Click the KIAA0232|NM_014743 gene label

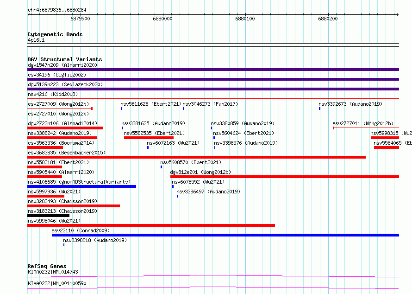(53, 272)
